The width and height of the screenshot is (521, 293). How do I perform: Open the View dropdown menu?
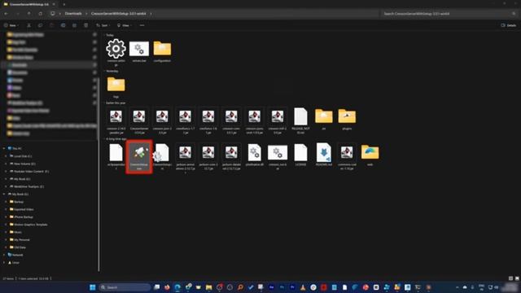pyautogui.click(x=124, y=25)
